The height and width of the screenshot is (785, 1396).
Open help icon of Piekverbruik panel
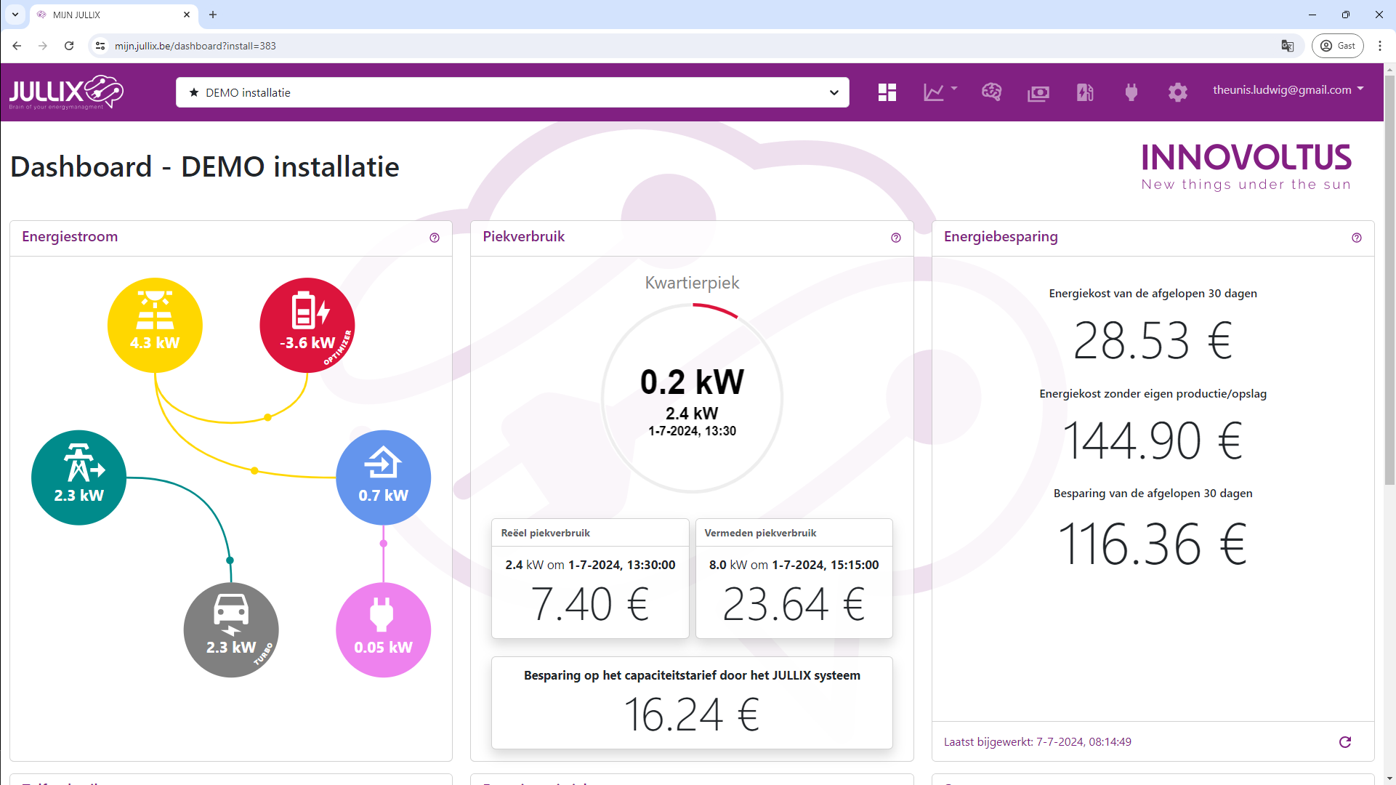(896, 238)
